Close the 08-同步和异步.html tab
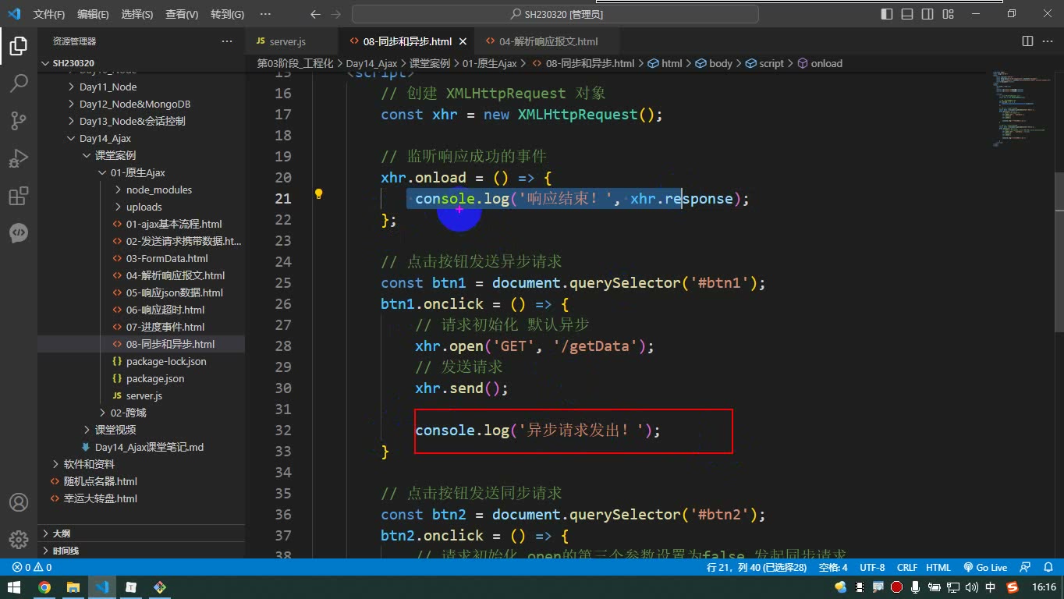Image resolution: width=1064 pixels, height=599 pixels. (x=463, y=41)
